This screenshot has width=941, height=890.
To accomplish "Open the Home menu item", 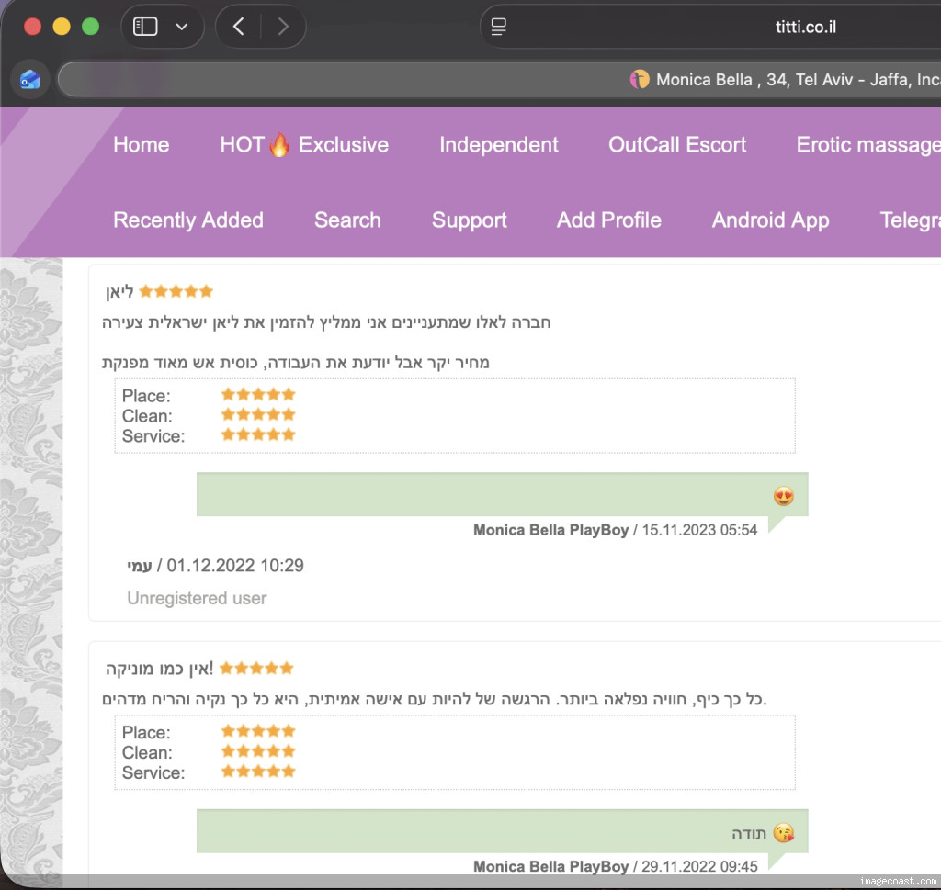I will pyautogui.click(x=141, y=144).
